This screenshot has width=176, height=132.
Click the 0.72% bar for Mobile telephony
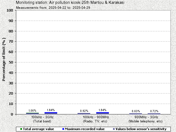(x=154, y=114)
